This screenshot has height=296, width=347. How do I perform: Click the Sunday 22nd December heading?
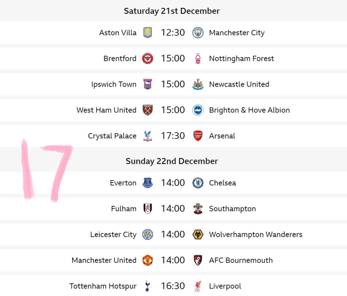coord(172,161)
